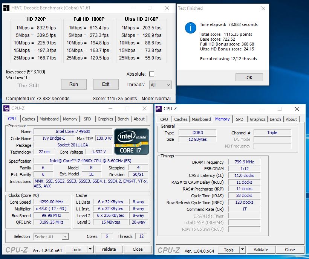Screen dimensions: 309x259
Task: Click the left CPU-Z window title icon
Action: (6, 108)
